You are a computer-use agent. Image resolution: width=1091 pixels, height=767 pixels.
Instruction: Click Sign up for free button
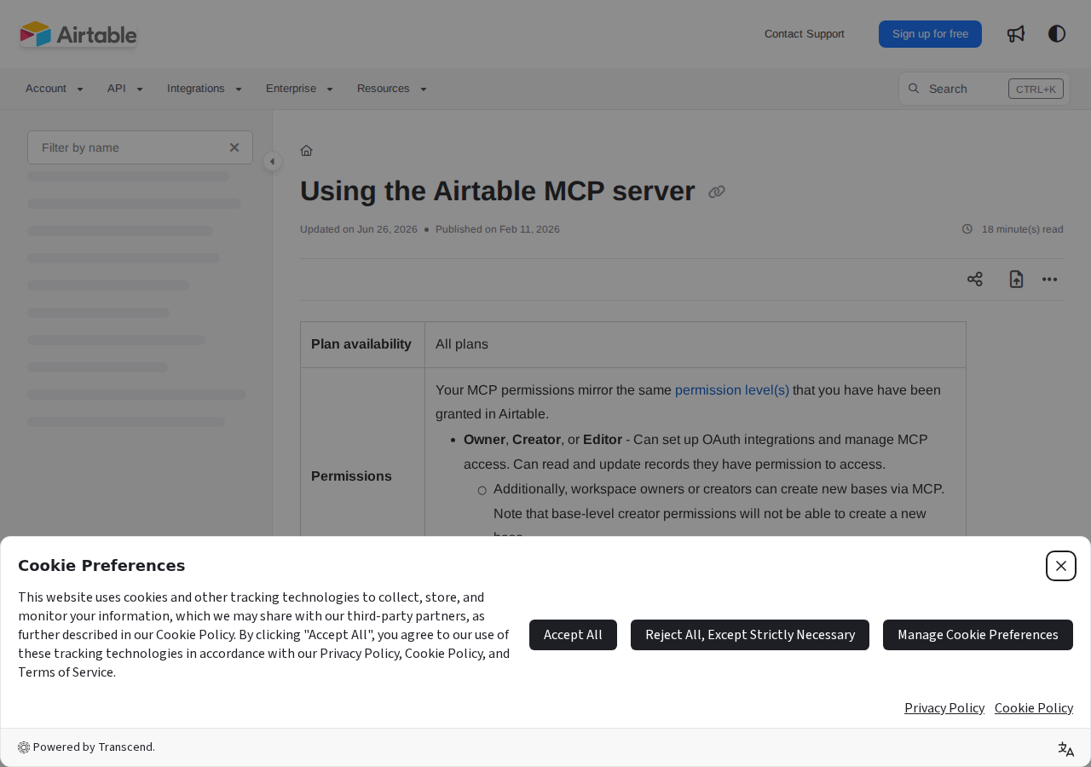coord(930,34)
